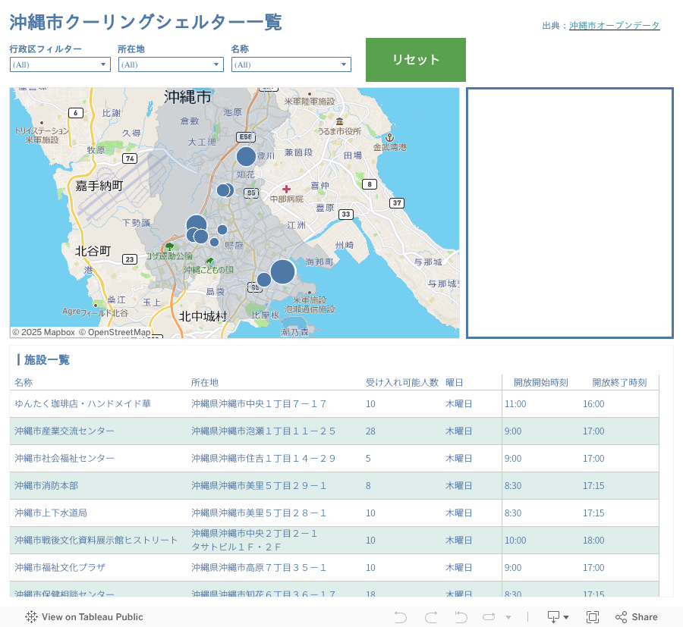This screenshot has height=627, width=683.
Task: Click the 金武湾港 anchor icon on map
Action: tap(390, 137)
